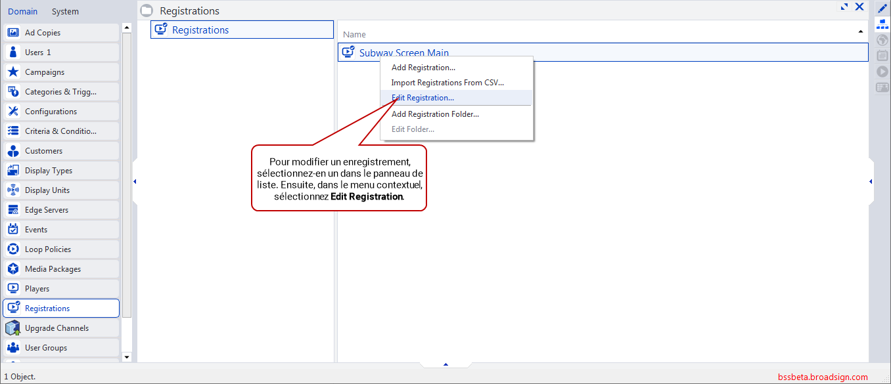The image size is (891, 384).
Task: Select the hierarchy tree view icon
Action: coord(882,25)
